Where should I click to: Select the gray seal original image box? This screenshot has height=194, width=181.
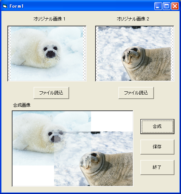tap(135, 53)
